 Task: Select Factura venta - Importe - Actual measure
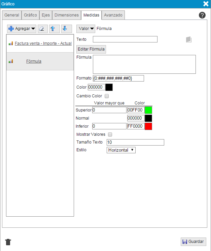(43, 43)
